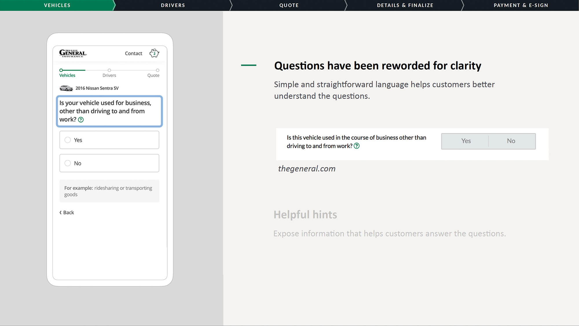Switch to the Quote stage tab
Image resolution: width=579 pixels, height=326 pixels.
click(289, 5)
